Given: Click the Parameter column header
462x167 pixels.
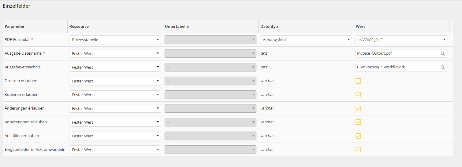Looking at the screenshot, I should pos(15,27).
